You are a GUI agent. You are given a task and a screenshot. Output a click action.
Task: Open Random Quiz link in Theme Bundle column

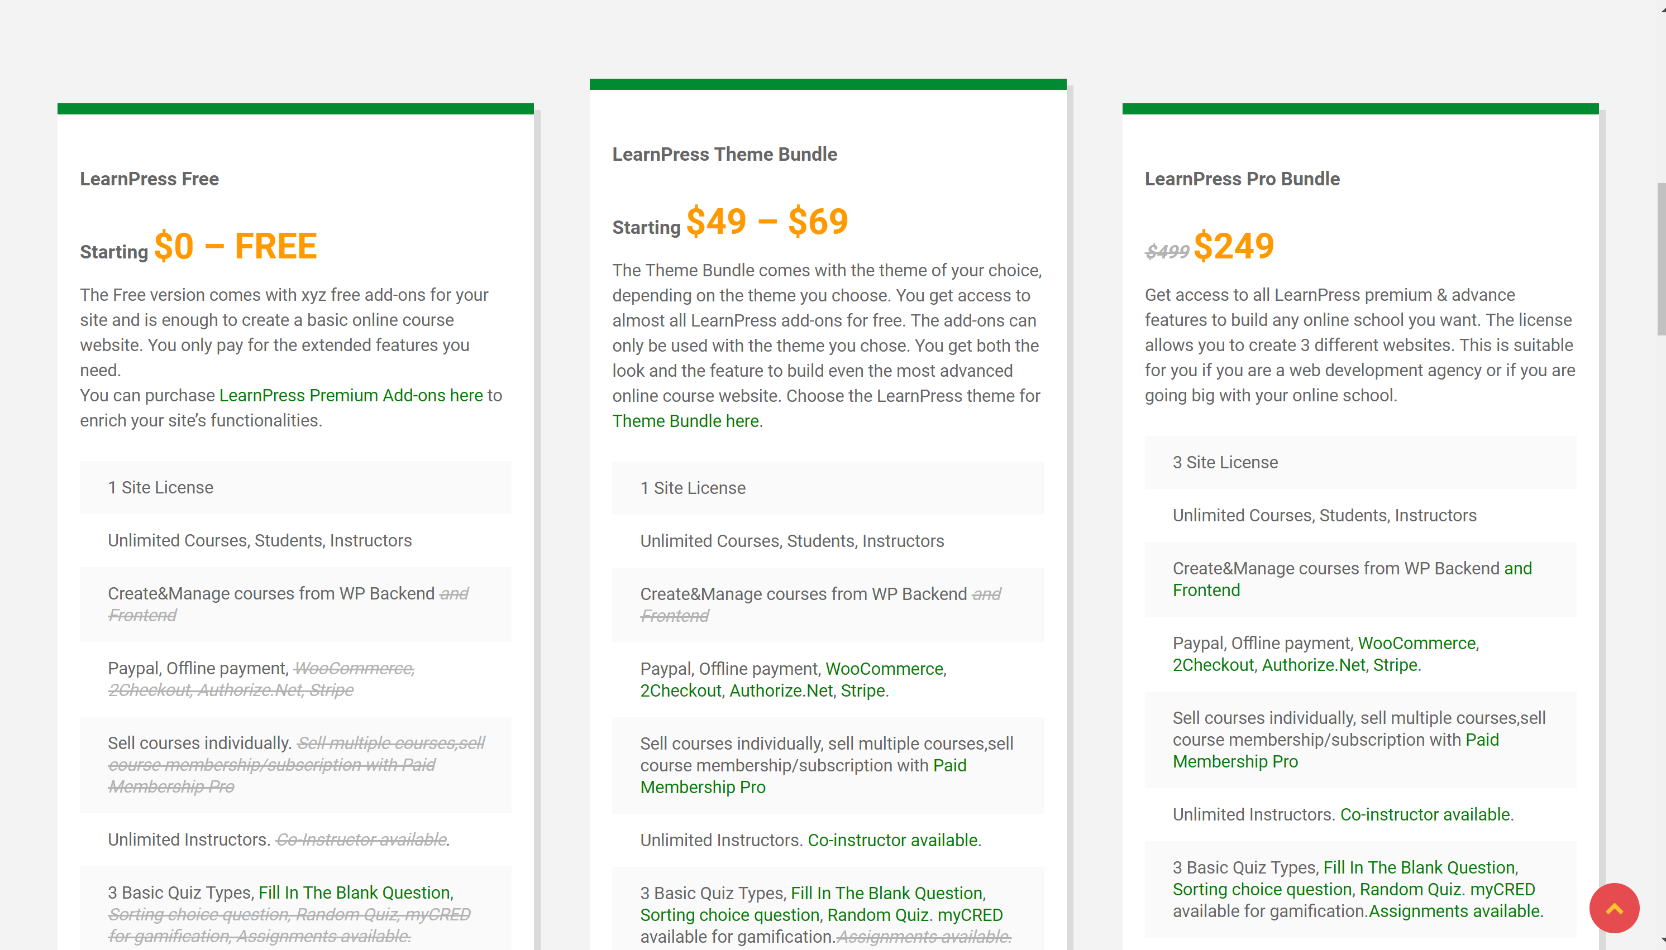pos(878,915)
